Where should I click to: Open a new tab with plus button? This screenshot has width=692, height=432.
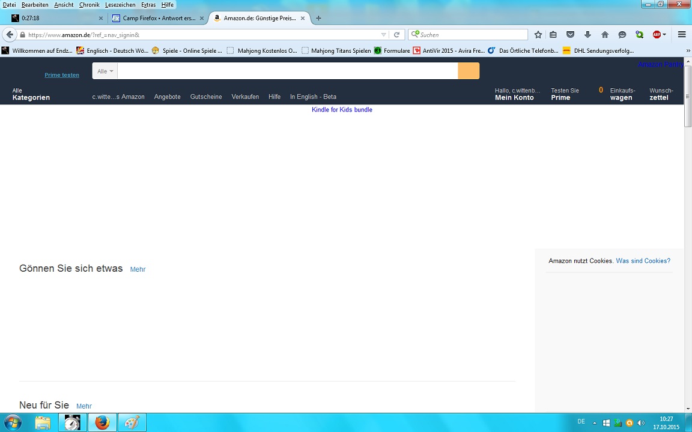coord(318,18)
